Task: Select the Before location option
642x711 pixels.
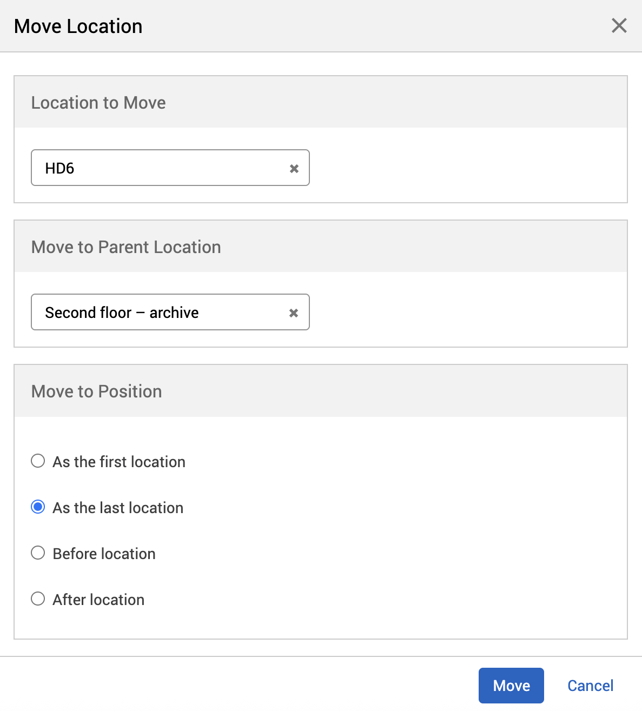Action: (x=38, y=553)
